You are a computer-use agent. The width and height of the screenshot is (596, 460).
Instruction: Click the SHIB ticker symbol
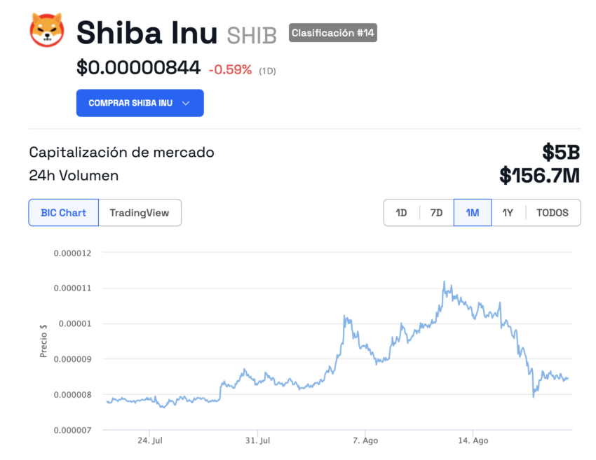click(252, 36)
